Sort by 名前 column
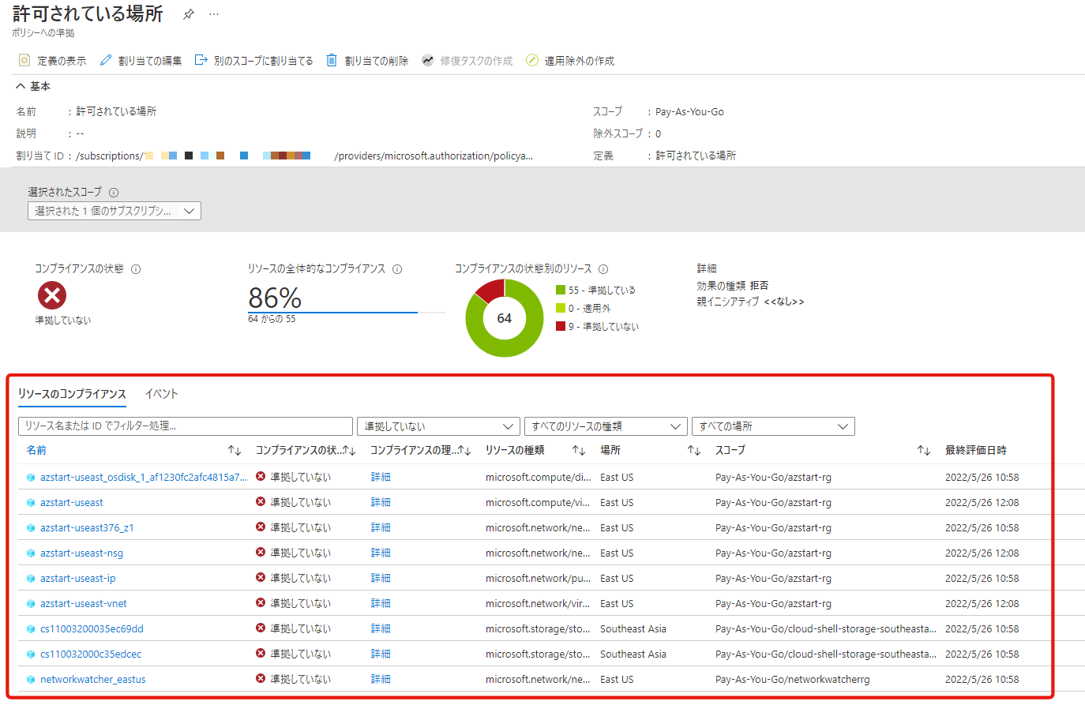Screen dimensions: 1085x705 (235, 450)
